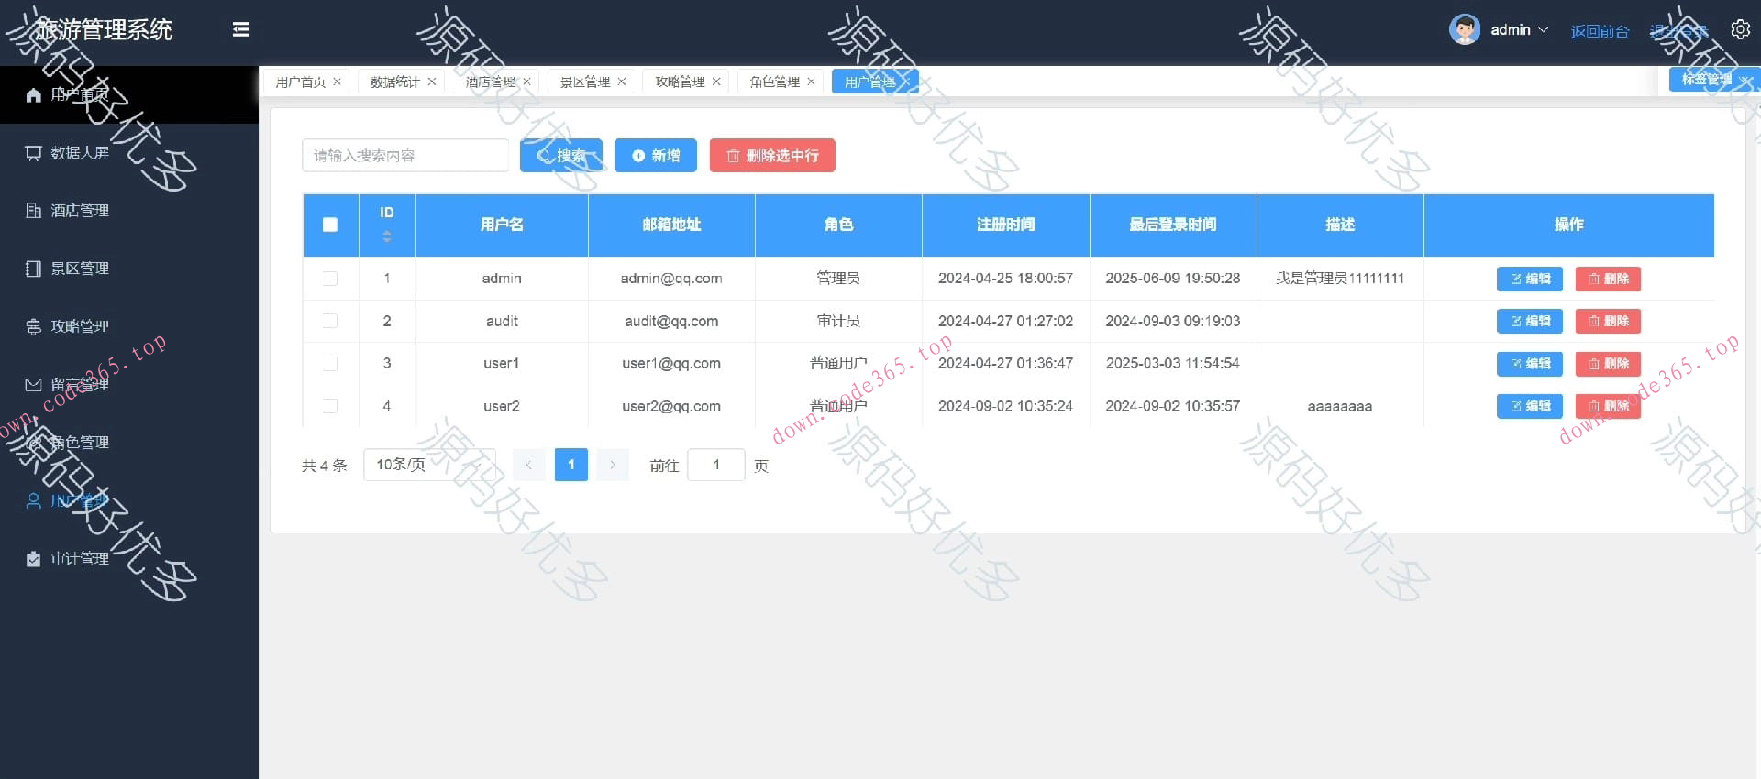The height and width of the screenshot is (779, 1761).
Task: Check the row for user audit
Action: click(330, 321)
